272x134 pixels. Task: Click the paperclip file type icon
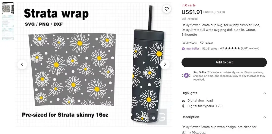[183, 106]
